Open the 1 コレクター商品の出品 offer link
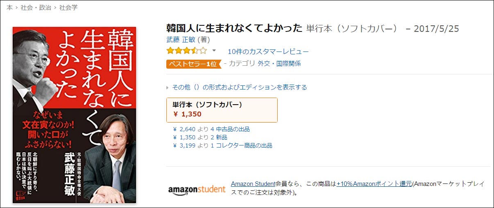The height and width of the screenshot is (208, 494). (x=244, y=145)
